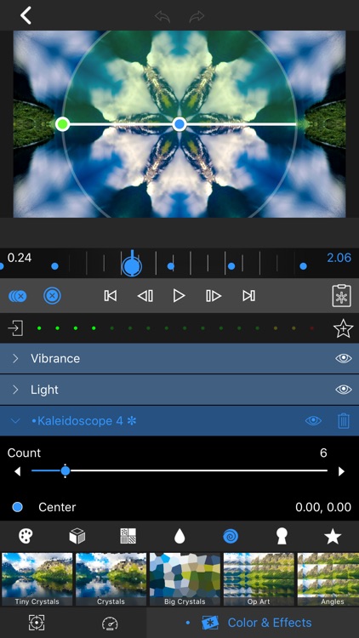
Task: Apply the Crystals effect thumbnail
Action: (111, 579)
